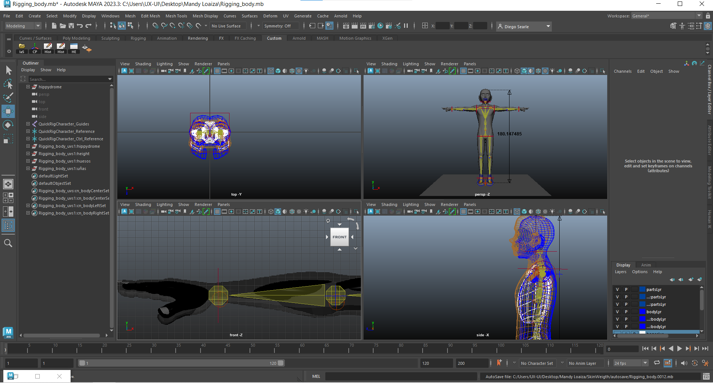Open the Deform menu

(x=270, y=16)
